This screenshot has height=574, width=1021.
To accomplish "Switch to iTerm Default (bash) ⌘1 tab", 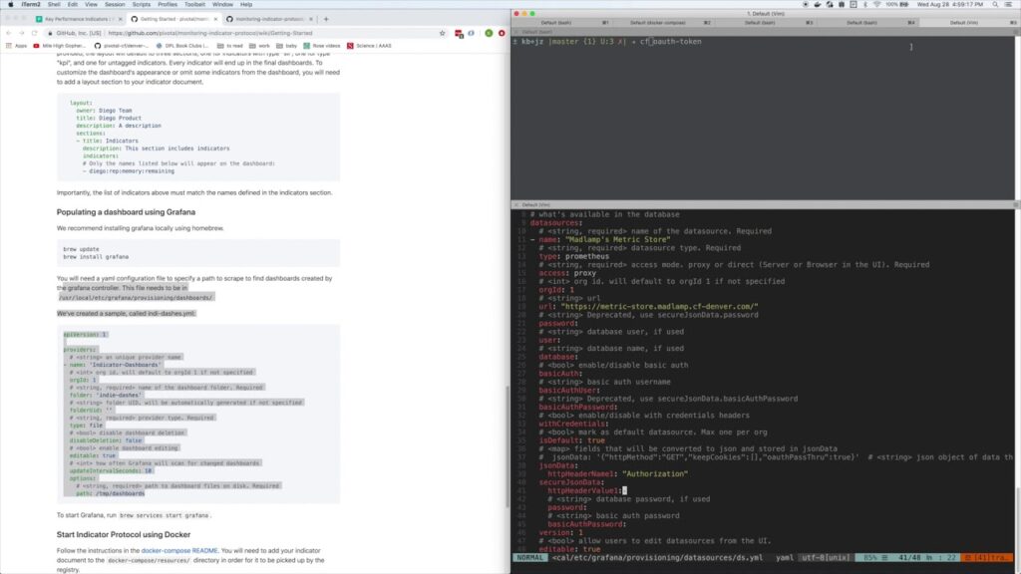I will [x=561, y=22].
